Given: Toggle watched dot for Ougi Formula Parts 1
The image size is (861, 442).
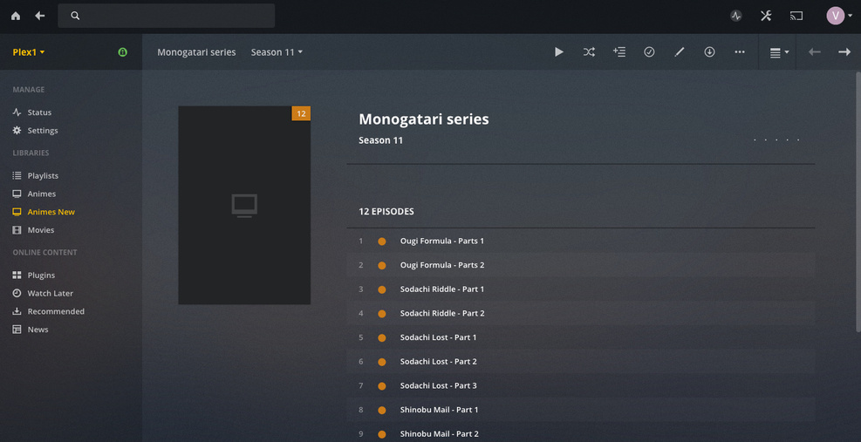Looking at the screenshot, I should click(x=381, y=241).
